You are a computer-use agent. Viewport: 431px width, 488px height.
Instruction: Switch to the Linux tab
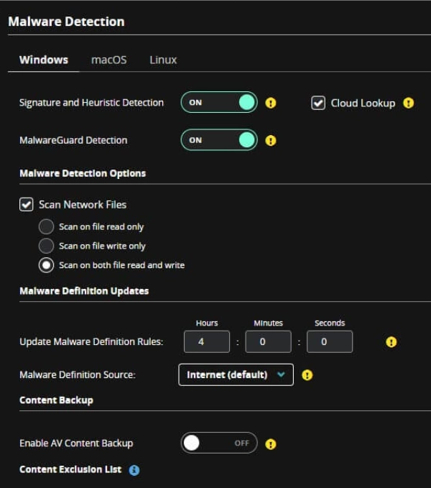pos(163,60)
